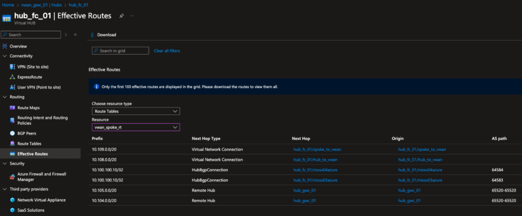Go to Route Tables menu item

click(x=29, y=144)
